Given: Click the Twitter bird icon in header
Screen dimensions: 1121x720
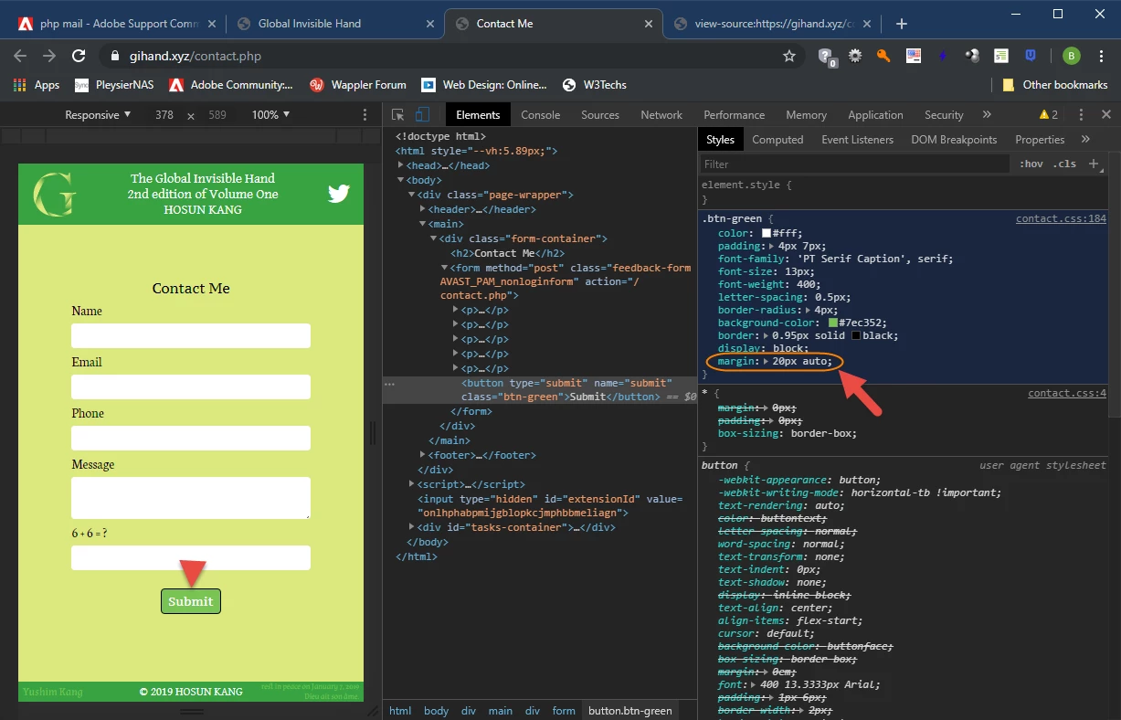Looking at the screenshot, I should pyautogui.click(x=339, y=193).
